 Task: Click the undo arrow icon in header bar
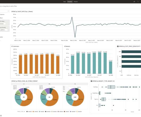tap(134, 2)
